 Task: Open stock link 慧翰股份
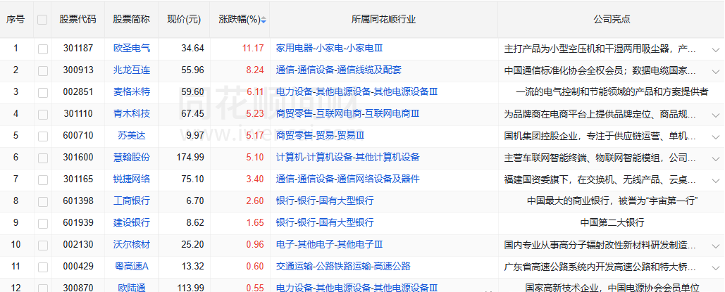pos(132,157)
